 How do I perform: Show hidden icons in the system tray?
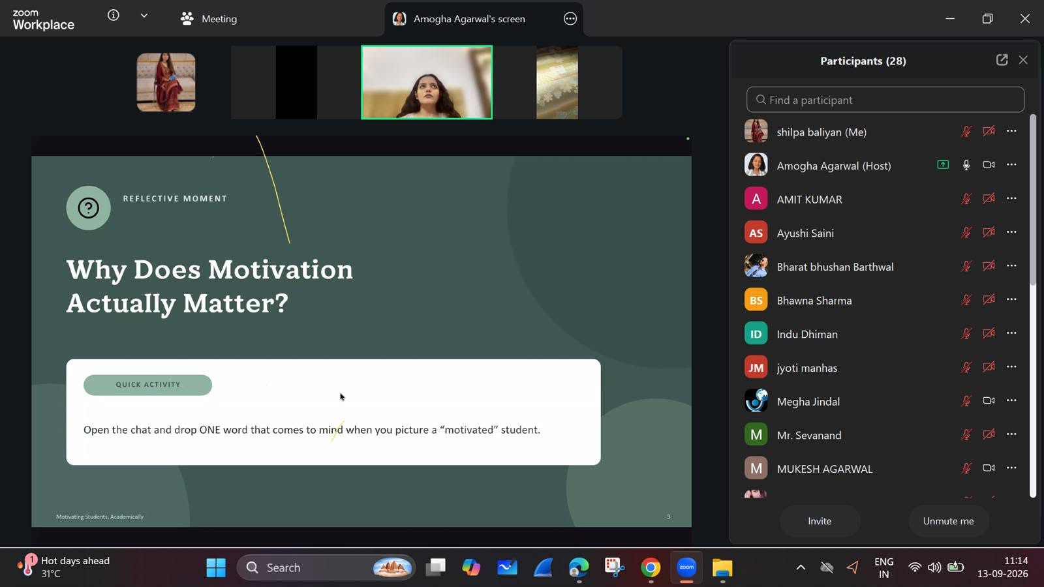coord(801,567)
